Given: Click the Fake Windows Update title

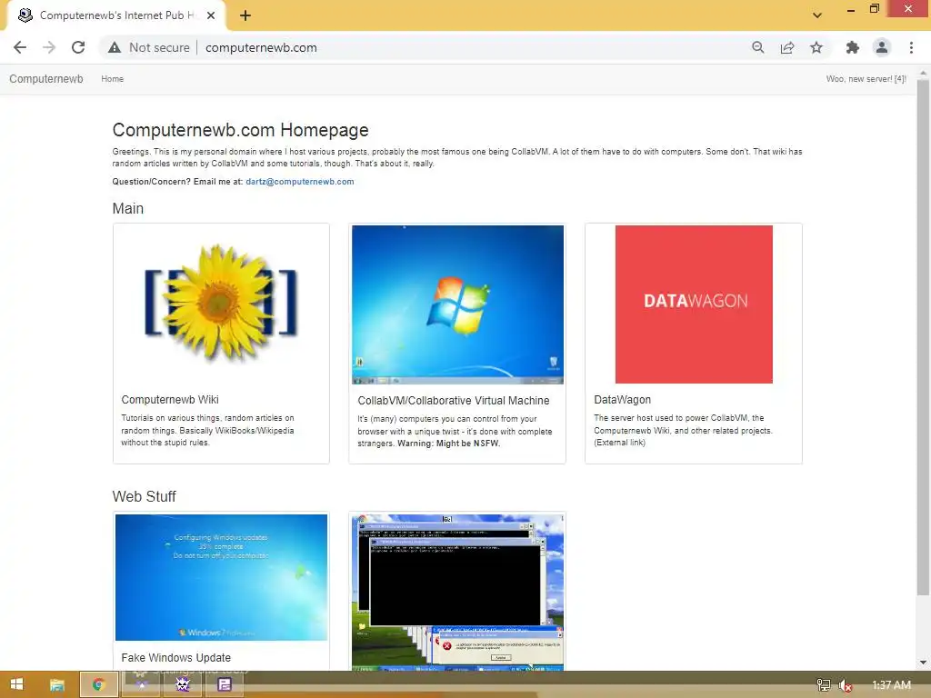Looking at the screenshot, I should point(175,658).
